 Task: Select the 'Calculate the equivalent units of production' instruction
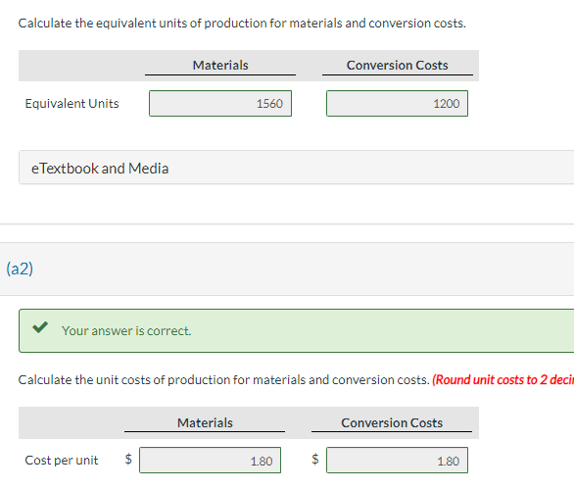242,24
